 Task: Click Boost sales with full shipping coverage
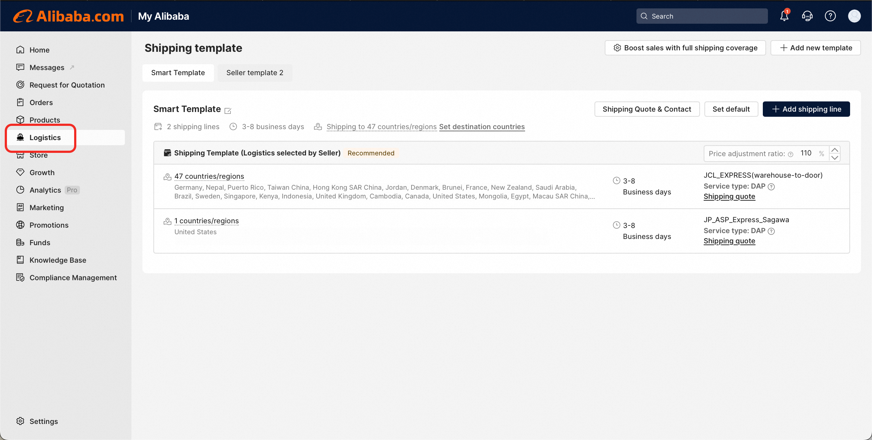coord(685,48)
